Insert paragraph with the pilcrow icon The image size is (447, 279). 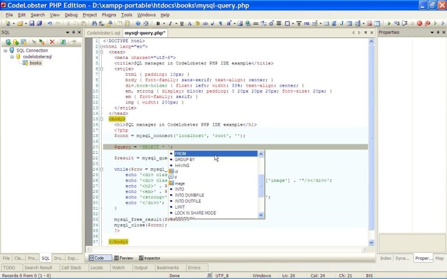(220, 23)
